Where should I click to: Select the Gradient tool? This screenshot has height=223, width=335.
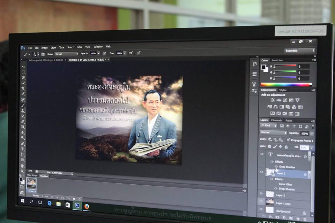[23, 127]
